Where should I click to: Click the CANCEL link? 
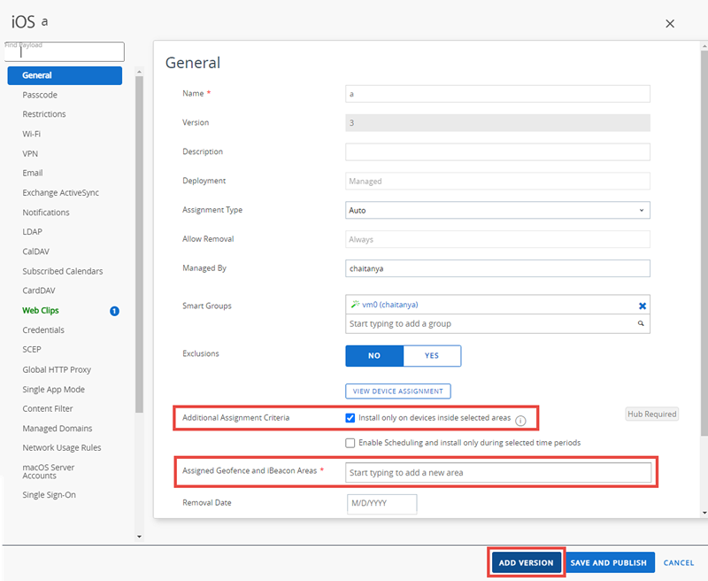coord(679,563)
